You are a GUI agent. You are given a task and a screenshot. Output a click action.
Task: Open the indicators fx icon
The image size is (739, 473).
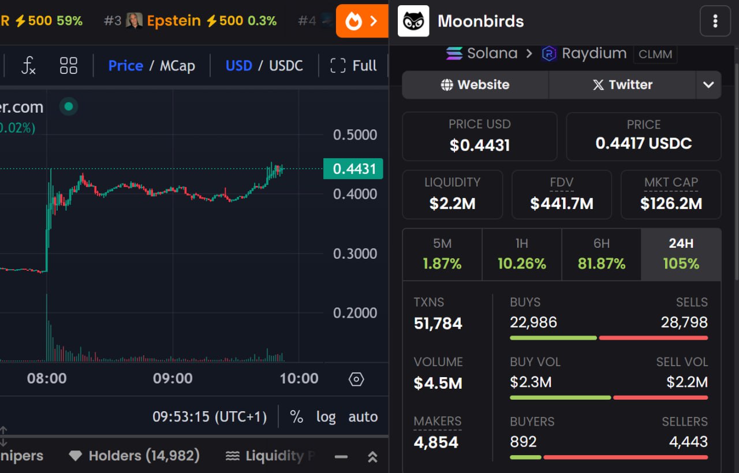(x=28, y=66)
